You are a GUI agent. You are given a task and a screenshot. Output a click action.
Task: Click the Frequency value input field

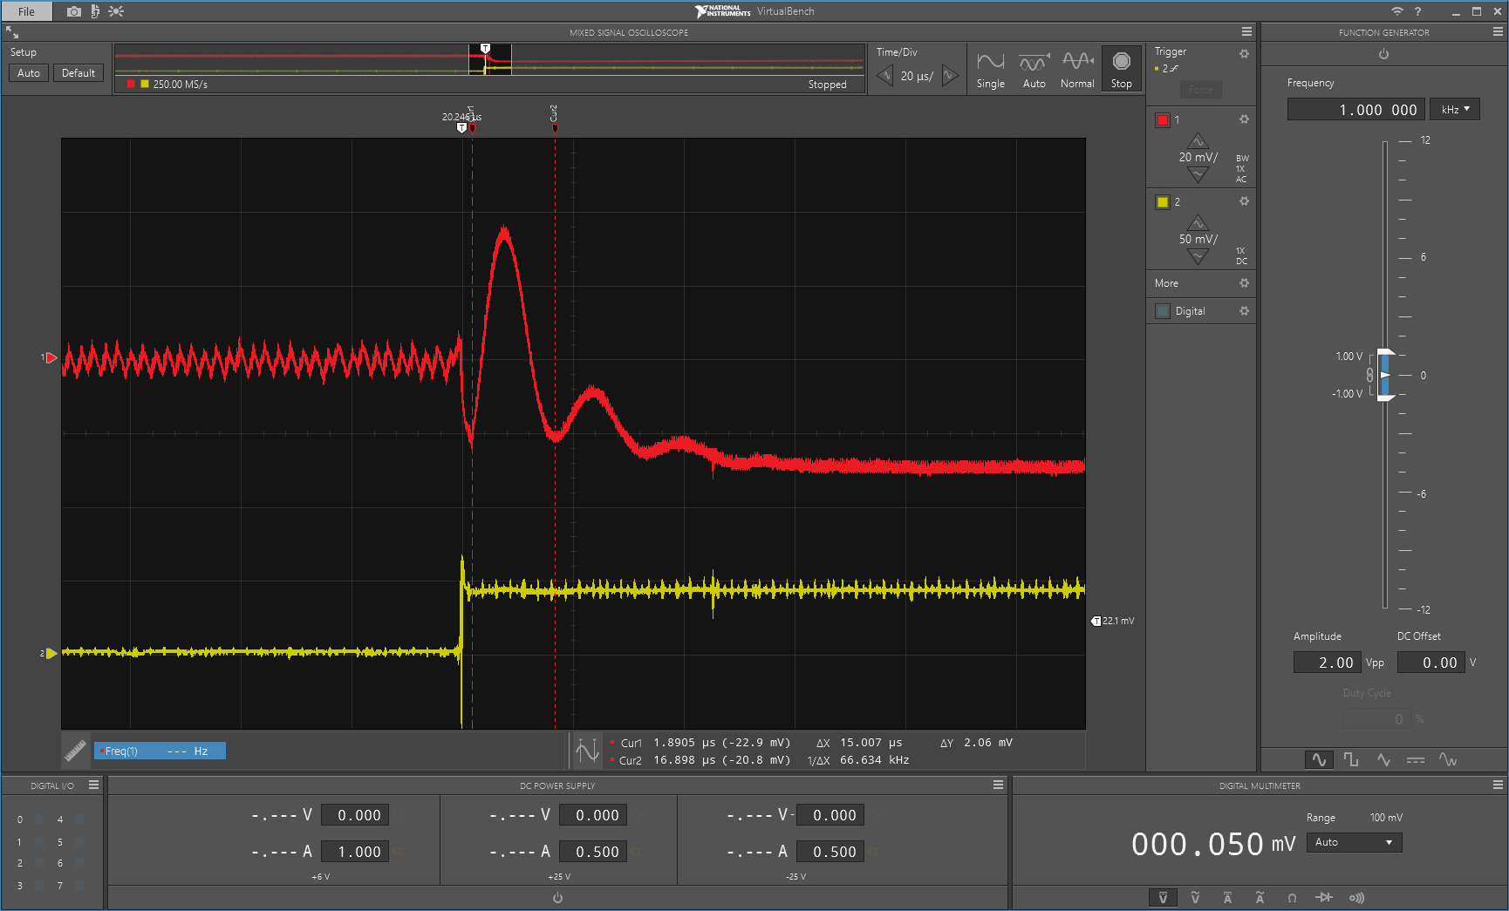click(1355, 109)
